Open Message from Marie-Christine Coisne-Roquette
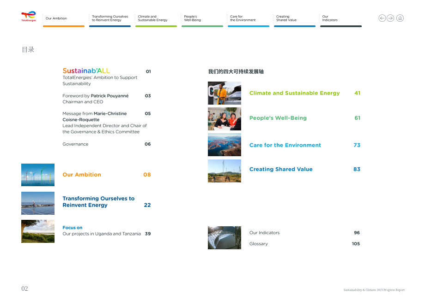This screenshot has height=300, width=425. (104, 123)
